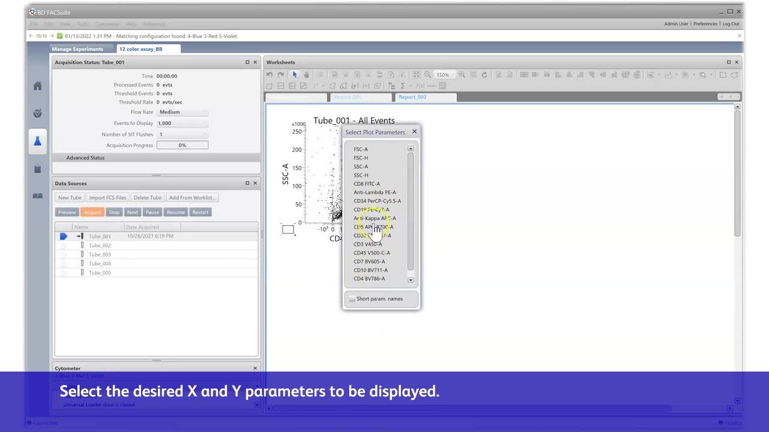Open the home icon in sidebar
769x432 pixels.
point(37,86)
